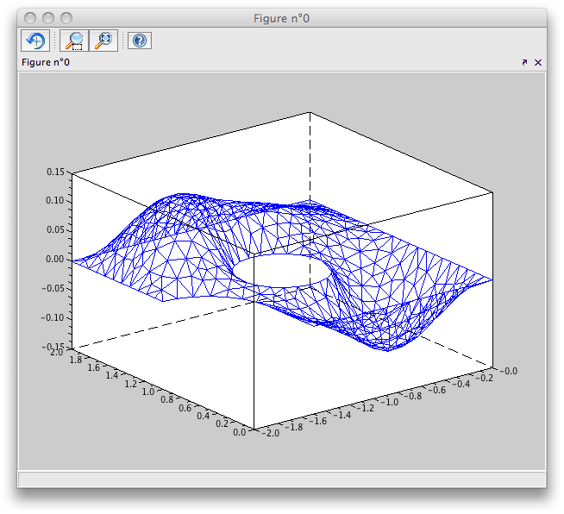This screenshot has height=514, width=564.
Task: Minimize the figure window
Action: tap(48, 18)
